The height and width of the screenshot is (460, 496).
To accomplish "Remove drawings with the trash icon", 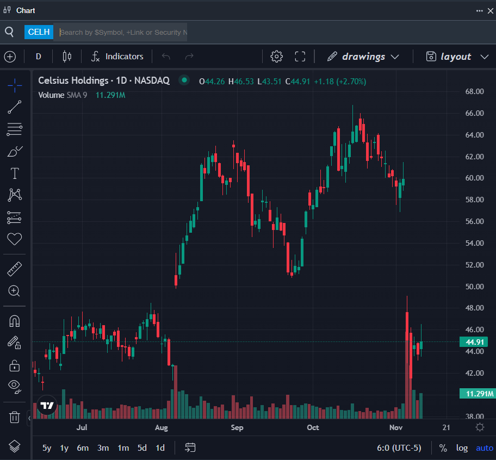I will [x=15, y=417].
